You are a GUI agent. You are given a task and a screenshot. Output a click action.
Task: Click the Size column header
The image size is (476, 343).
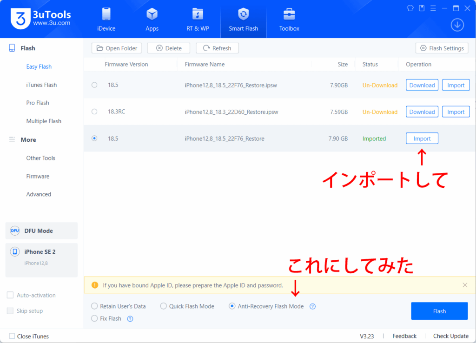click(x=343, y=64)
